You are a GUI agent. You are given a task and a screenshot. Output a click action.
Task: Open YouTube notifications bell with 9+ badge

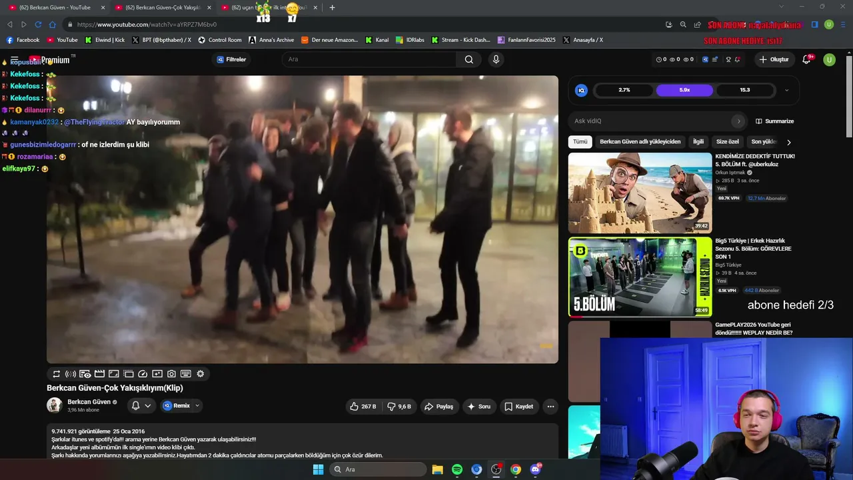click(x=806, y=59)
